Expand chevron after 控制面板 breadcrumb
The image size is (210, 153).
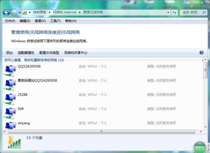click(50, 13)
